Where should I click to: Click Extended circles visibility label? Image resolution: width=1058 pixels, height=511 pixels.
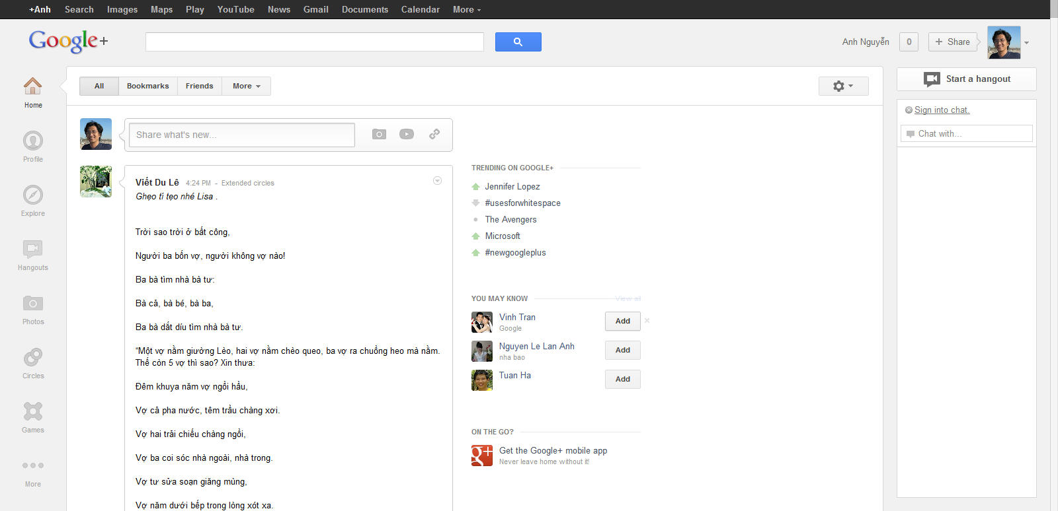248,183
